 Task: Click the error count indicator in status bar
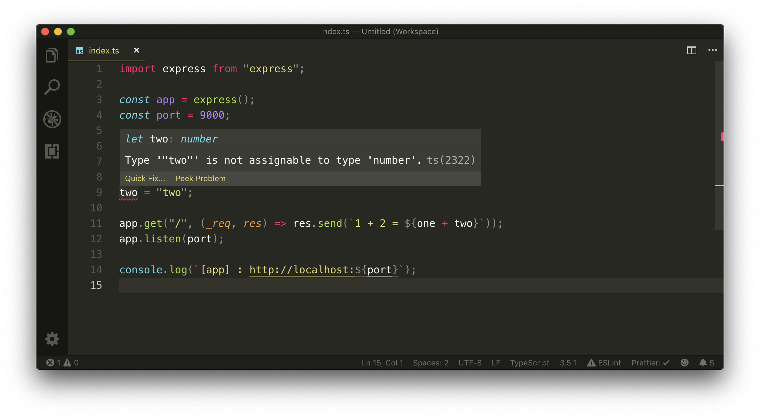tap(54, 363)
